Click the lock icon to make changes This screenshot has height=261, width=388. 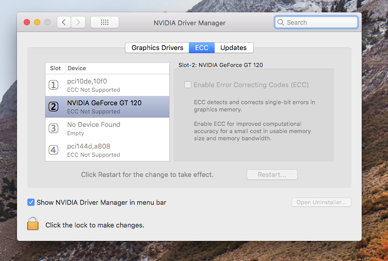click(x=33, y=223)
